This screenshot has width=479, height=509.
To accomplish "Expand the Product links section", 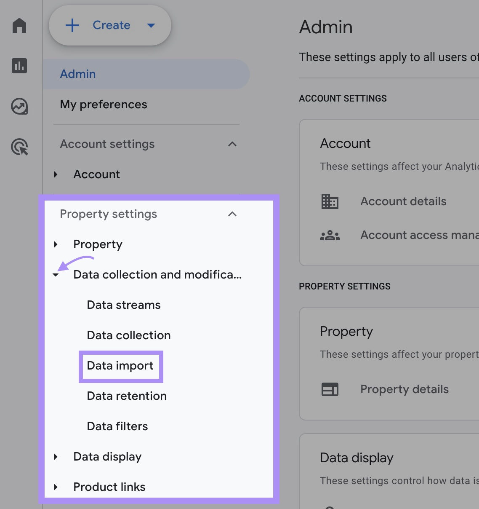I will pos(56,487).
